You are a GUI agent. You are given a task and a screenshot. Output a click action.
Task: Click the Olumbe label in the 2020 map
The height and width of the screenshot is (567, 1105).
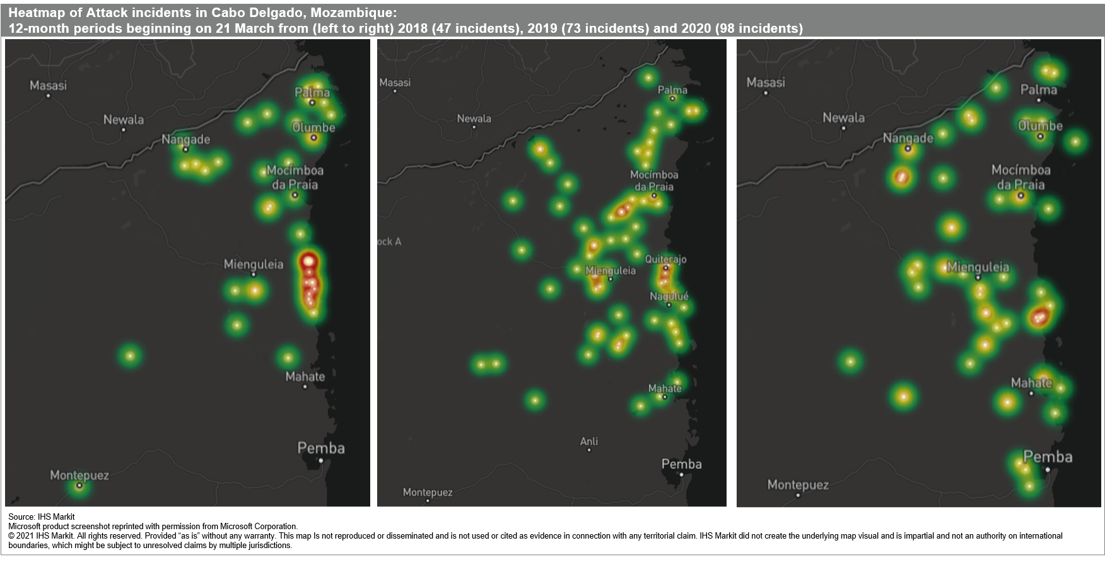[1040, 126]
